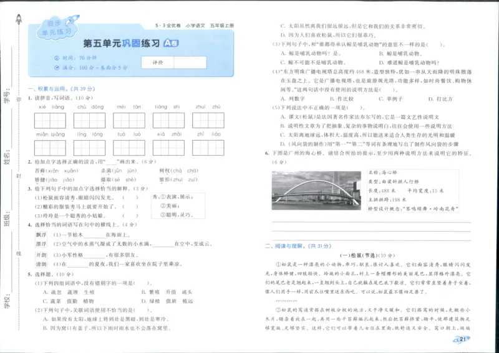The image size is (499, 353).
Task: Click option C. 鲸不可能不是哺乳动物
Action: (x=313, y=63)
